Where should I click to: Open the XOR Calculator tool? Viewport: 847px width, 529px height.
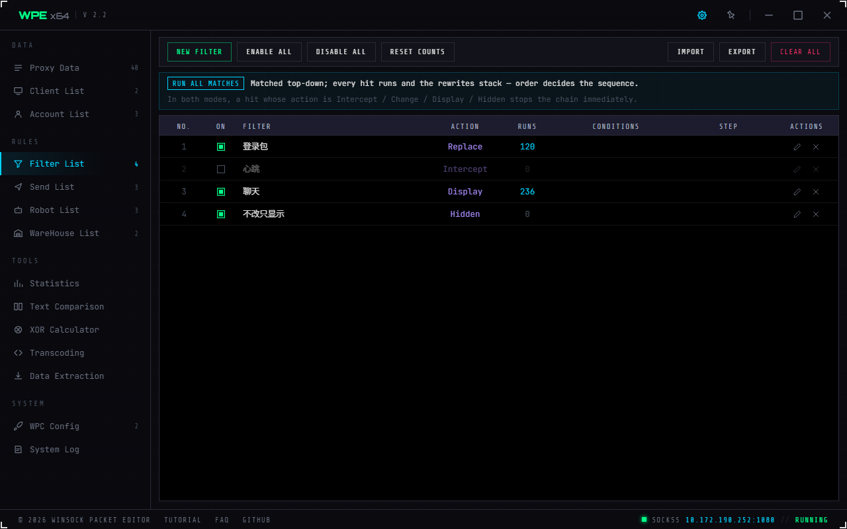tap(75, 330)
